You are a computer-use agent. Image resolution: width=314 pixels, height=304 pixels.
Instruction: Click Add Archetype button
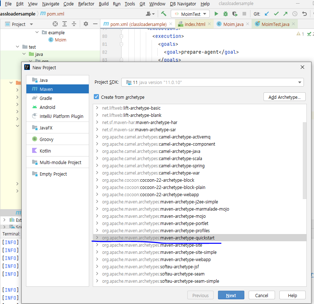284,97
